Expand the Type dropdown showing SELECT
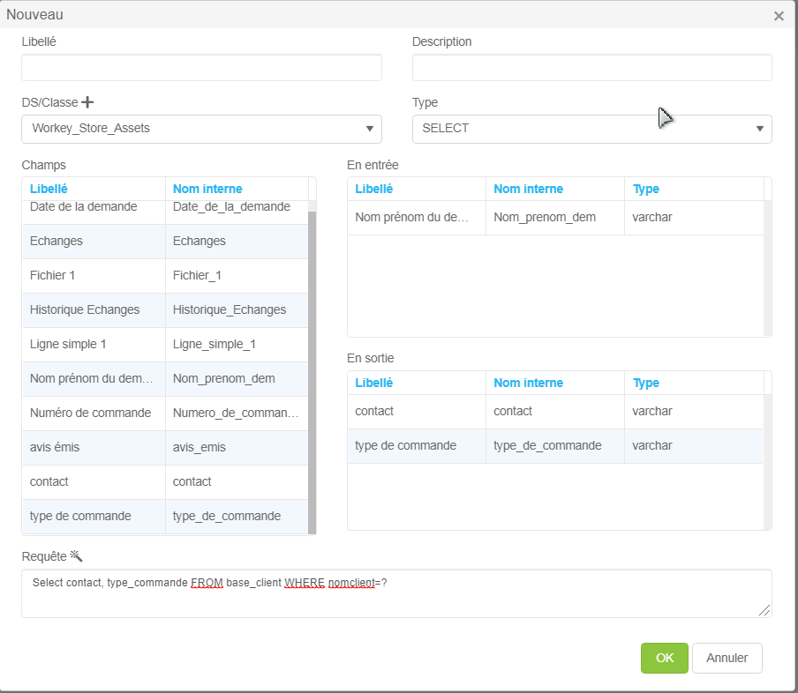 coord(591,129)
